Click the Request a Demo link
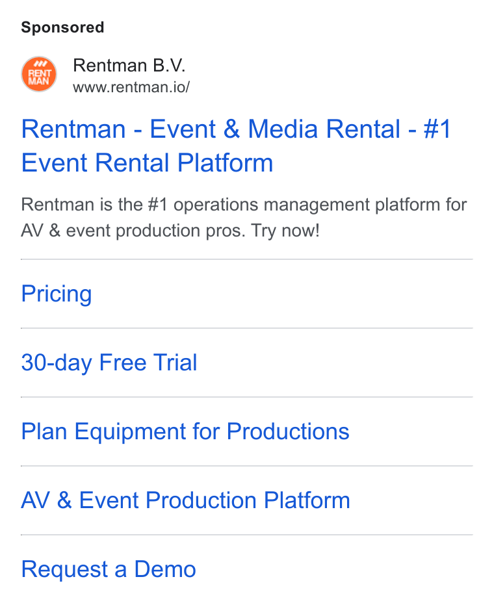This screenshot has height=603, width=494. (109, 569)
